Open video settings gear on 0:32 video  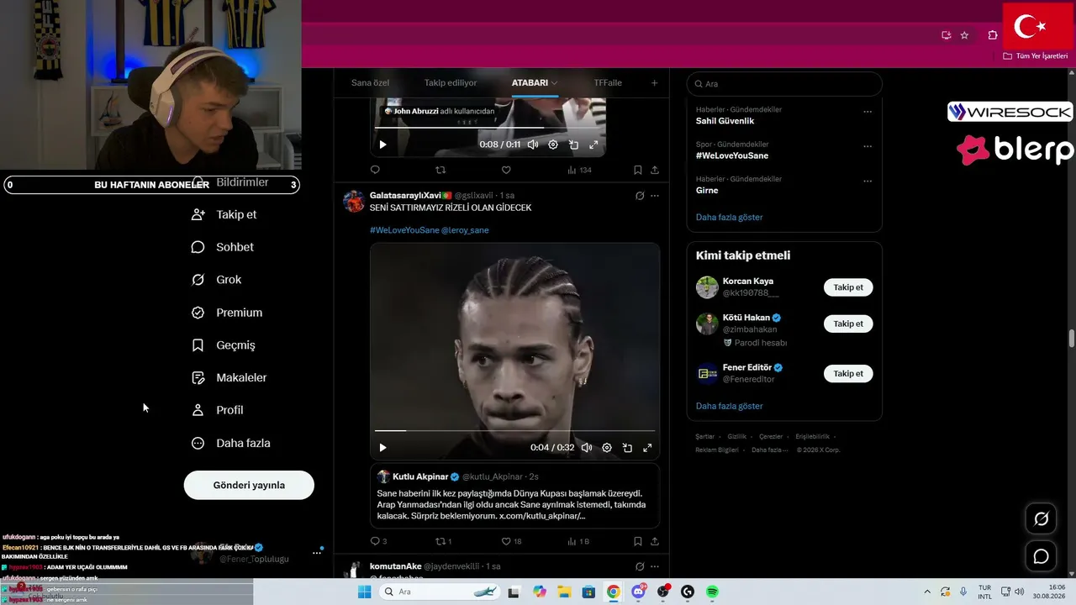click(607, 448)
